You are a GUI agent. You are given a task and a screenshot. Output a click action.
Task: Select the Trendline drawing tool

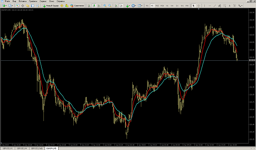coord(215,6)
